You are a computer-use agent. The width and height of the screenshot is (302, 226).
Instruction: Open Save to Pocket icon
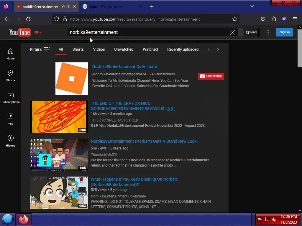(263, 19)
